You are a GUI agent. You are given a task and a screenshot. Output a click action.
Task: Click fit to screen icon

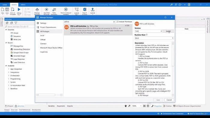[x=144, y=106]
